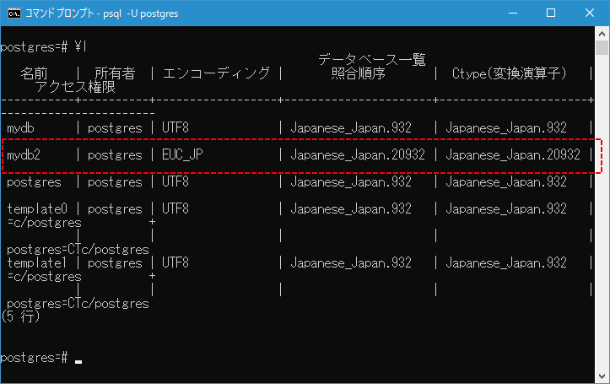Image resolution: width=610 pixels, height=384 pixels.
Task: Click the 'template1' database name
Action: pyautogui.click(x=37, y=263)
